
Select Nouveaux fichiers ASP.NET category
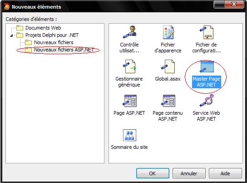[64, 50]
